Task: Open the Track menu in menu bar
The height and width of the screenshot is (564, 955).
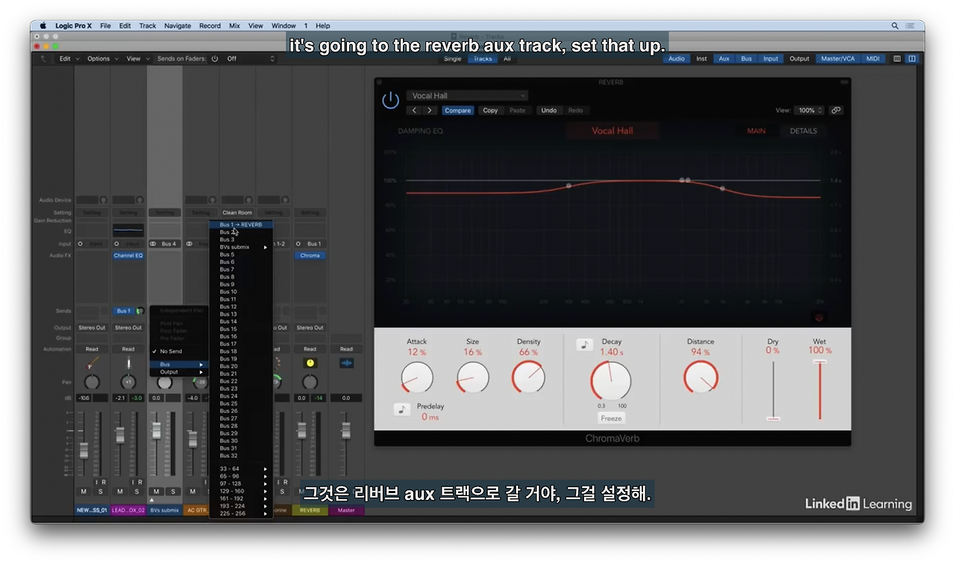Action: (148, 25)
